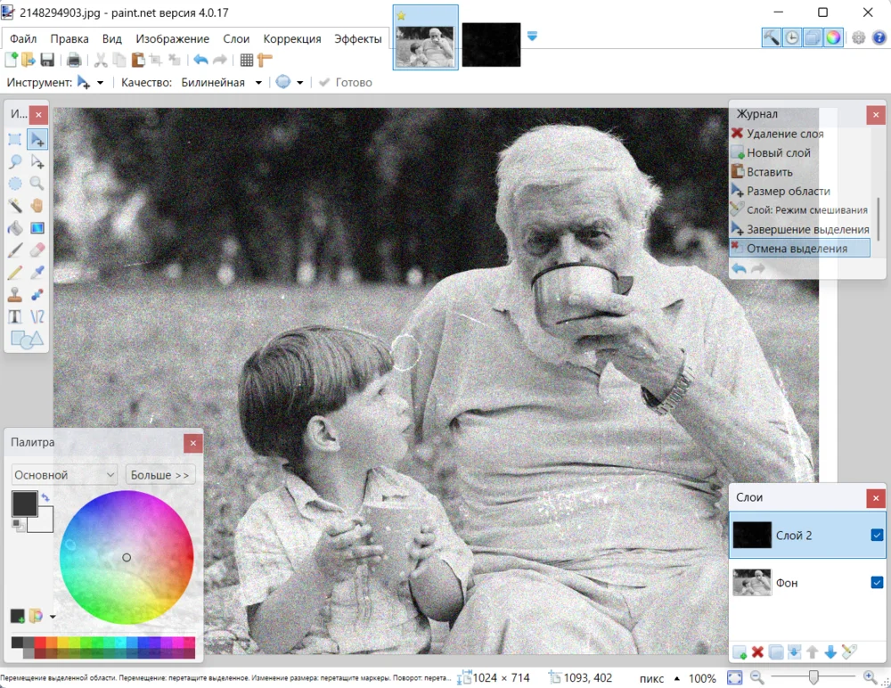The height and width of the screenshot is (688, 891).
Task: Select Размер области history entry
Action: pyautogui.click(x=799, y=191)
